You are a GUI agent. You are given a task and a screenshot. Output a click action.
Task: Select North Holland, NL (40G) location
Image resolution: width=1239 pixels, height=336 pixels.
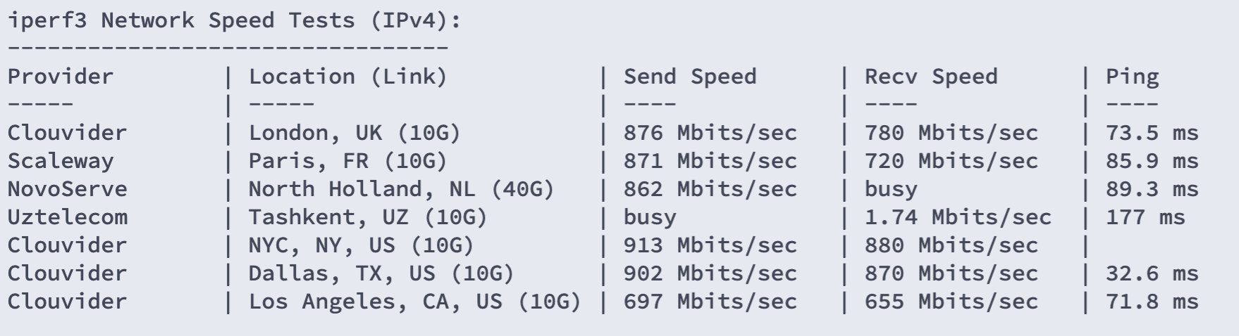click(x=402, y=189)
